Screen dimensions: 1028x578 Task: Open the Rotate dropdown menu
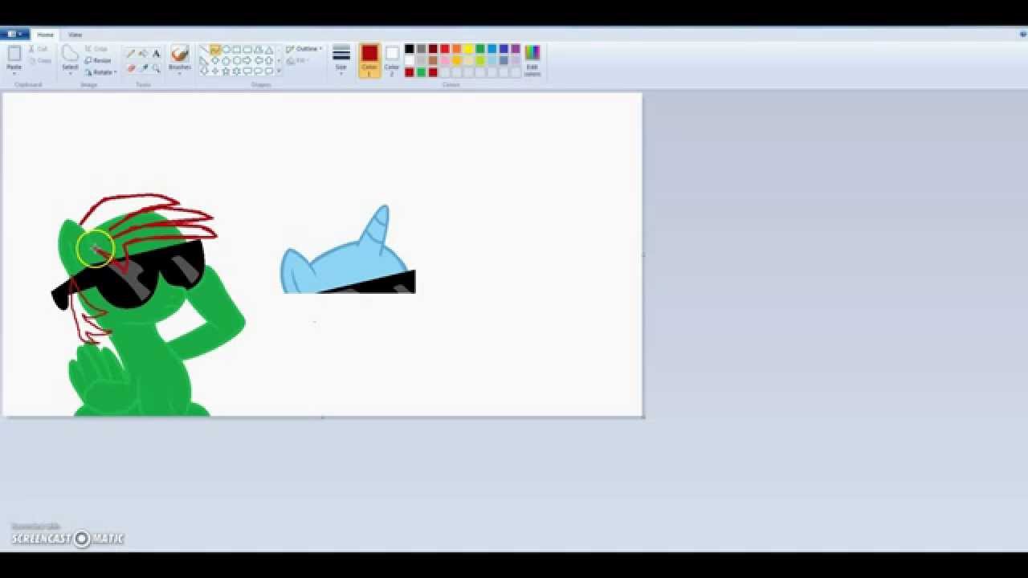coord(101,72)
